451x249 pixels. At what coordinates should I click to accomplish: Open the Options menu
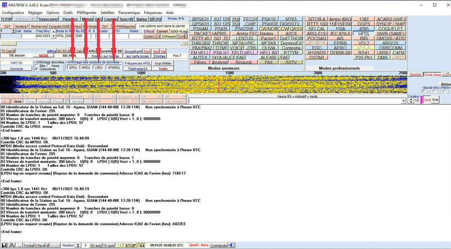pos(53,13)
